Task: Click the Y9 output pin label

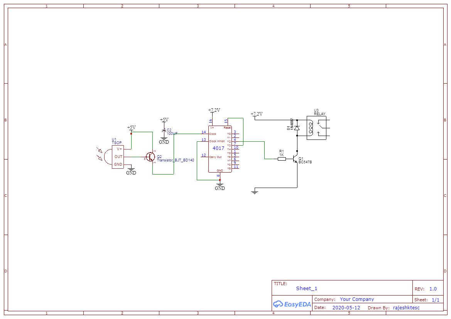Action: tap(229, 168)
